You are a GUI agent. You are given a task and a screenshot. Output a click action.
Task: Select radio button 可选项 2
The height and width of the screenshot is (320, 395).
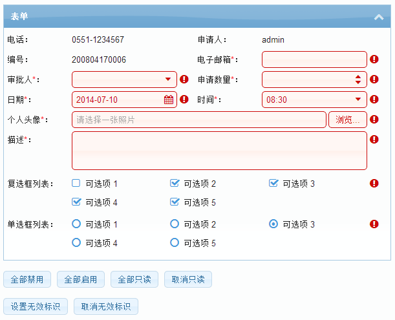pyautogui.click(x=175, y=224)
